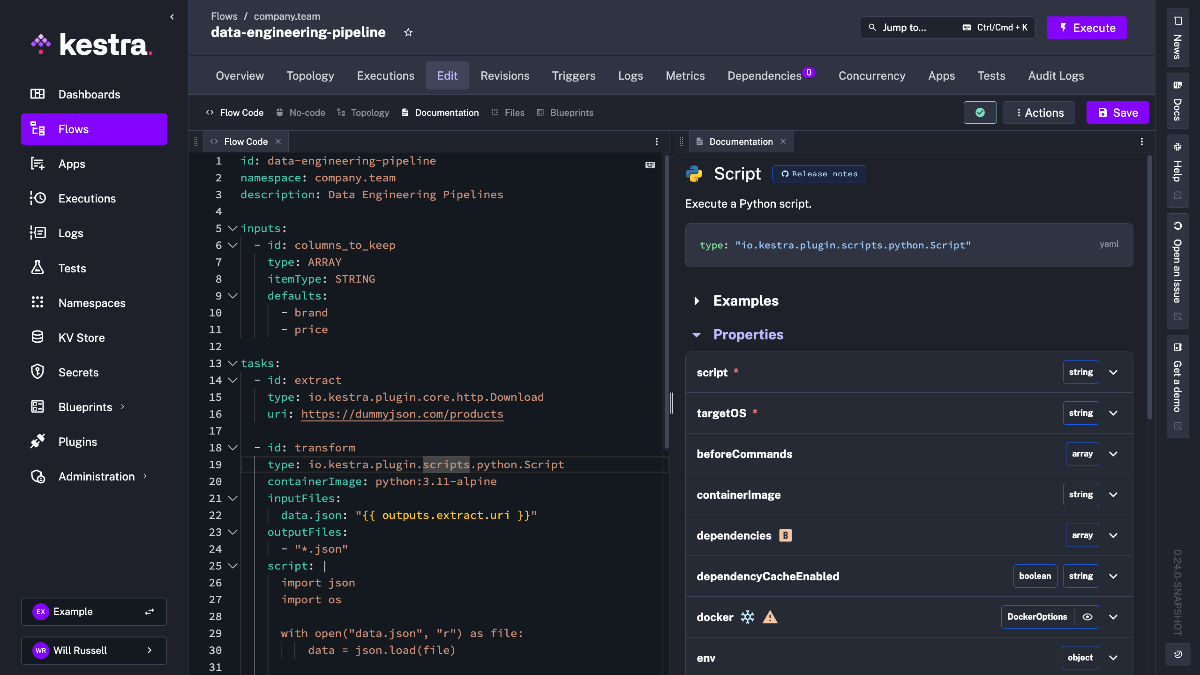
Task: Star the data-engineering-pipeline flow as favorite
Action: click(408, 32)
